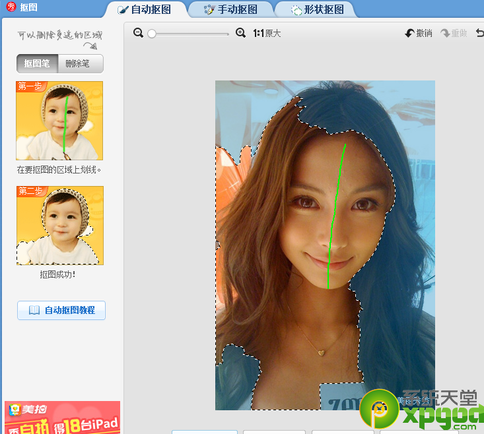The image size is (484, 434).
Task: Click the book icon on tutorial button
Action: [x=34, y=310]
